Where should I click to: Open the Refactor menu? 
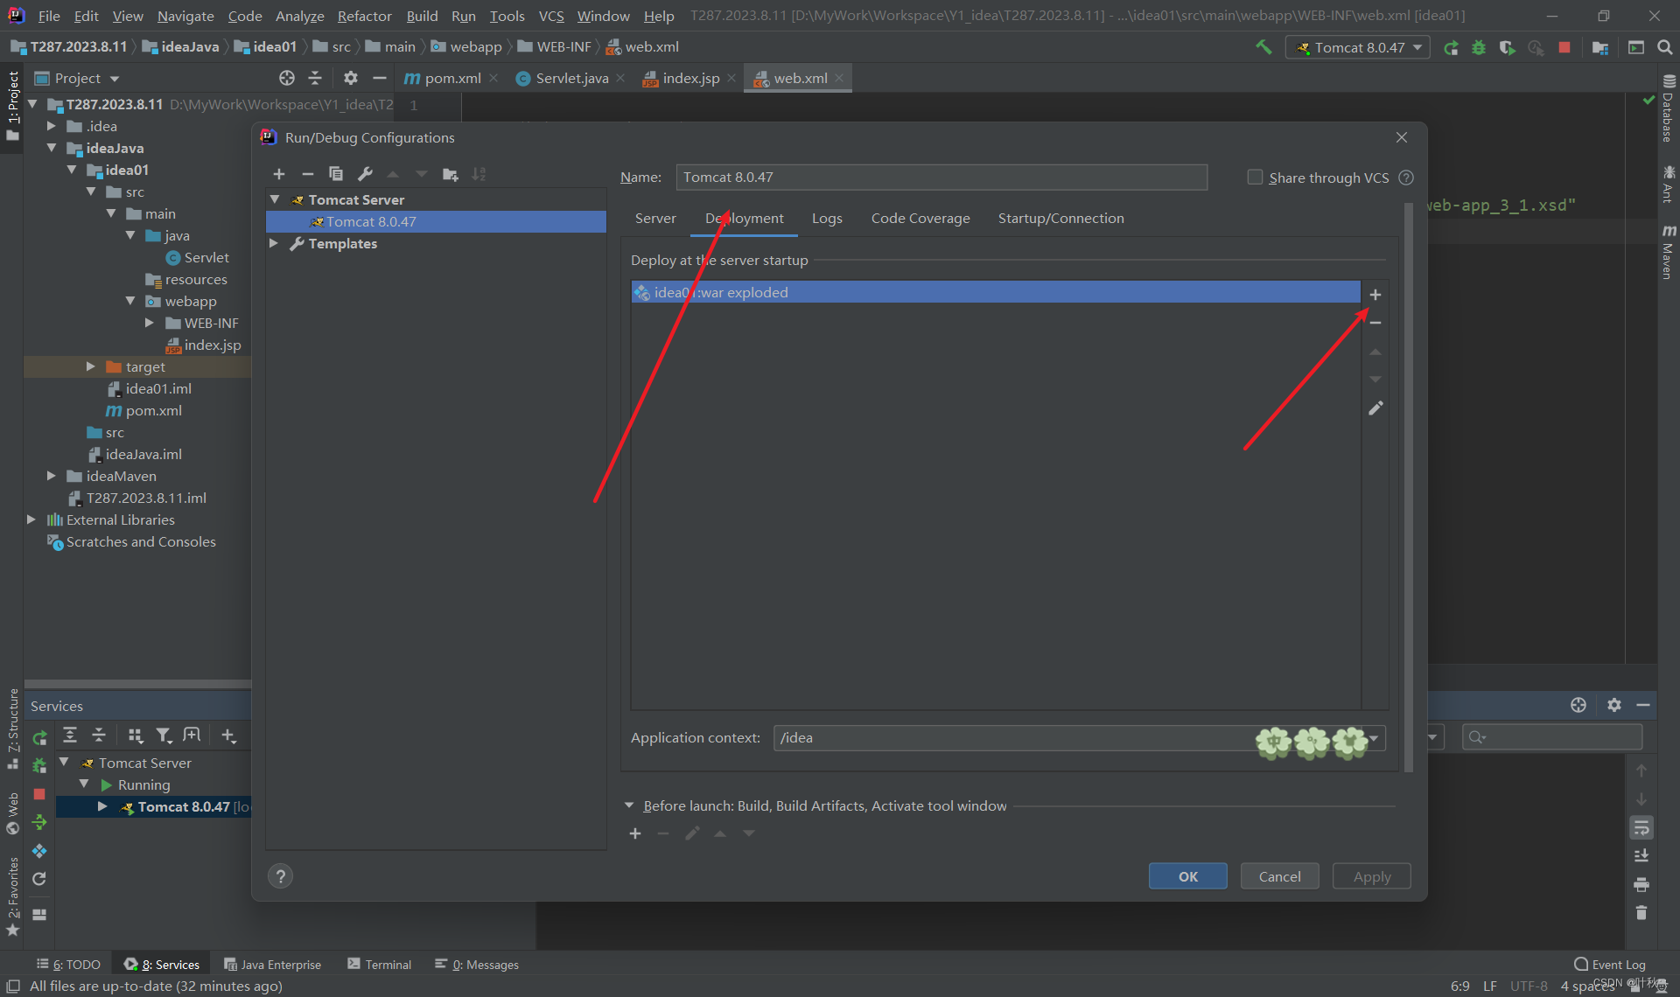(x=364, y=16)
